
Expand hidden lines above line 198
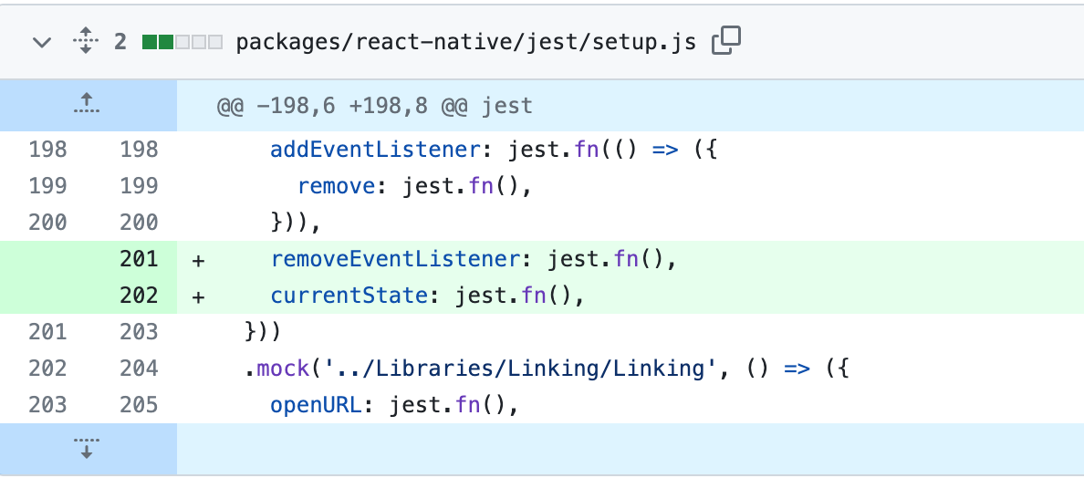click(87, 106)
